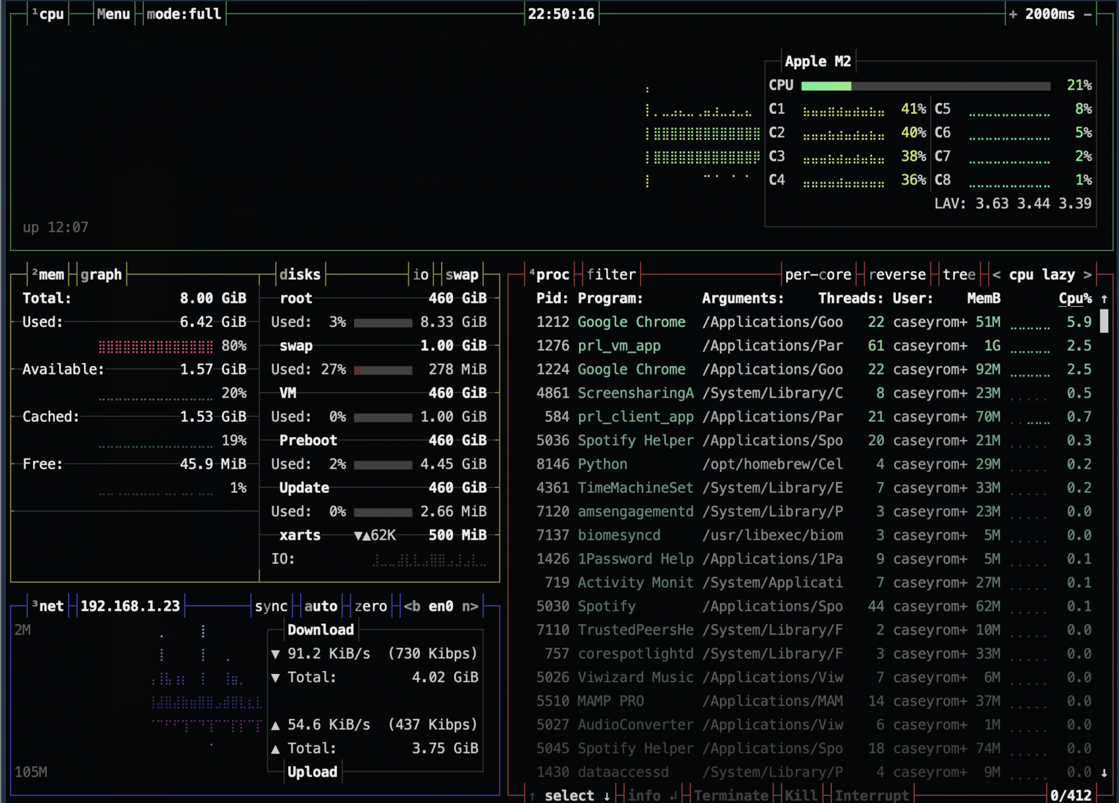The width and height of the screenshot is (1119, 803).
Task: Toggle net sync scaling
Action: [x=271, y=606]
